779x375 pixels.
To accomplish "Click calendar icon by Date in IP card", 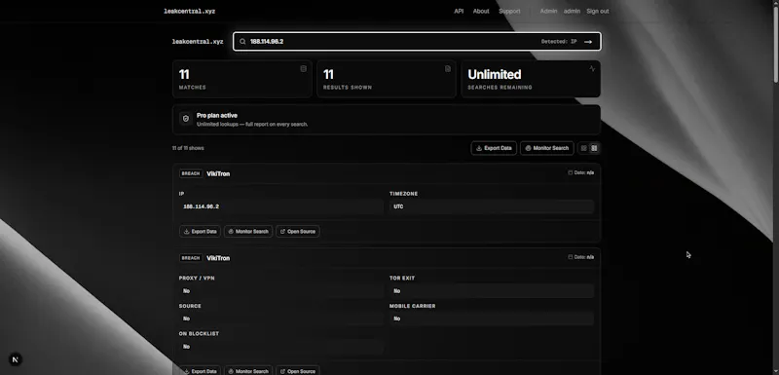I will point(571,172).
